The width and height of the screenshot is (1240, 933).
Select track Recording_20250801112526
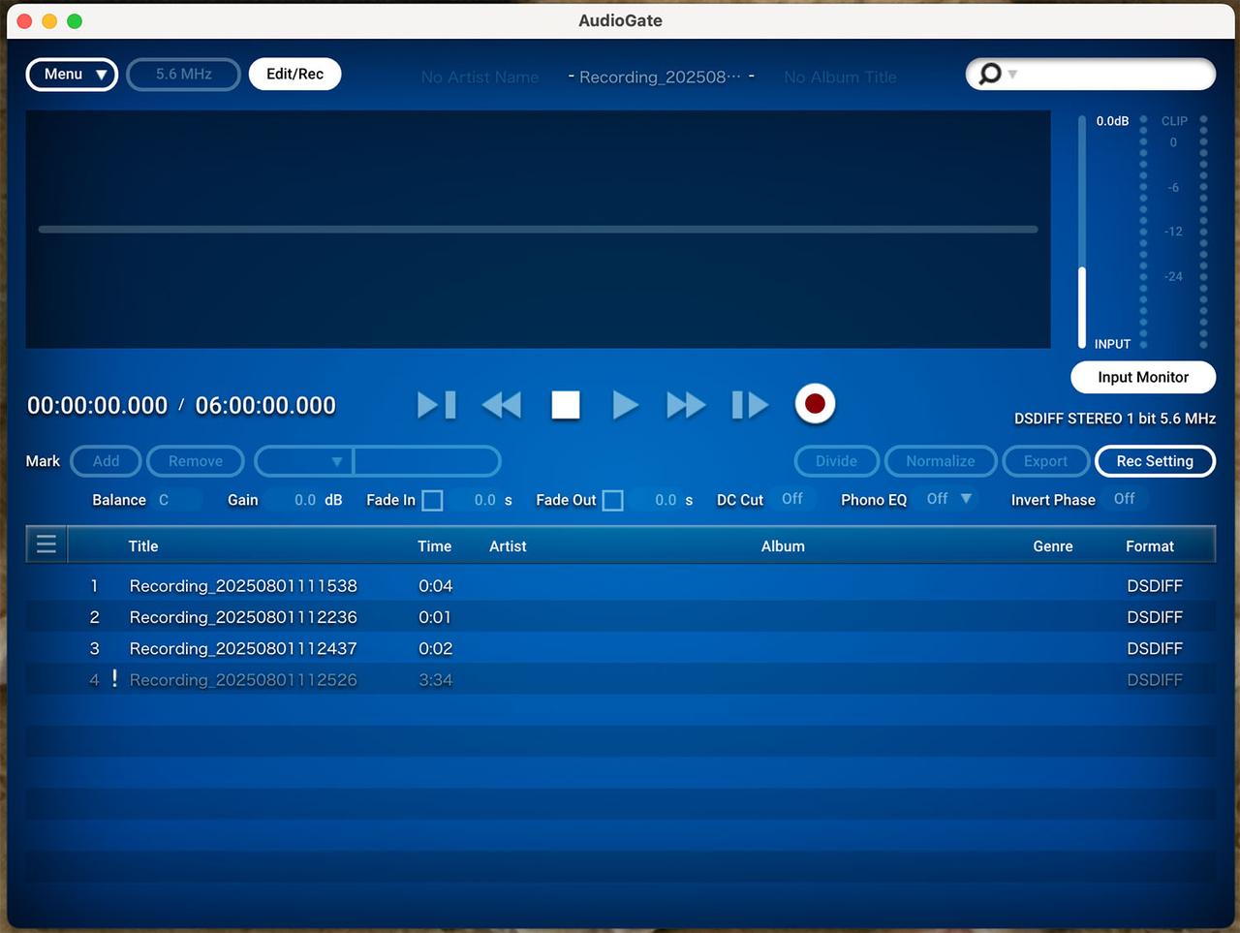tap(243, 679)
